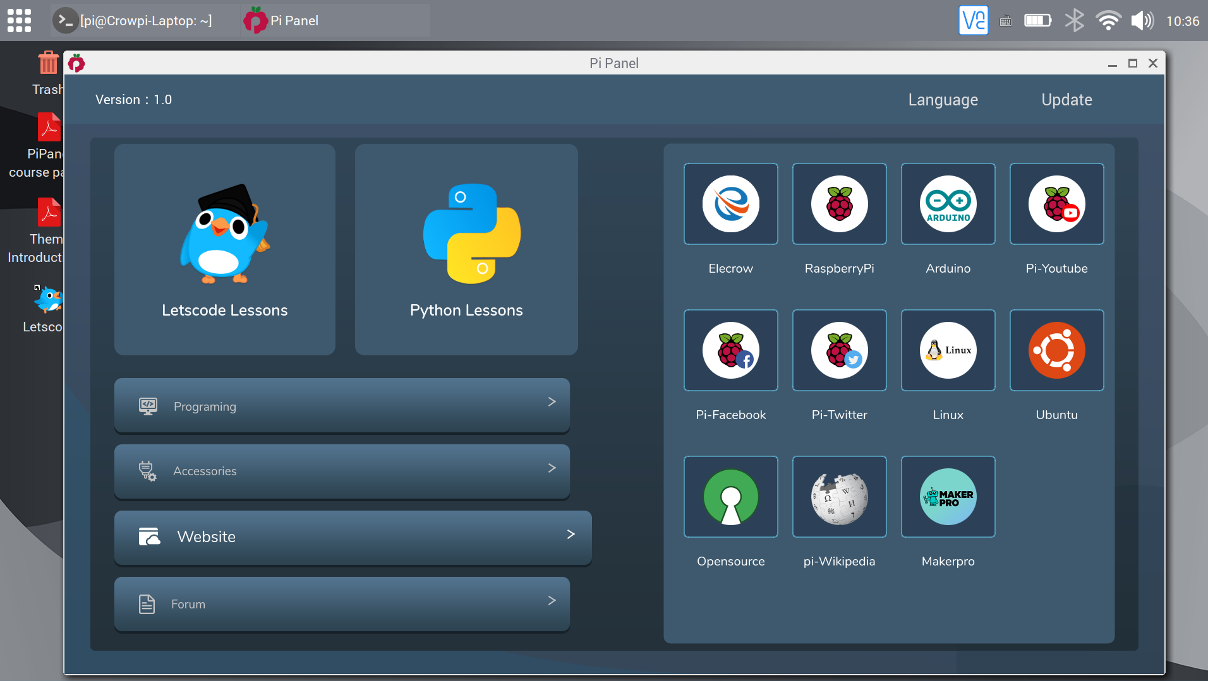The width and height of the screenshot is (1208, 681).
Task: Expand the Programing category
Action: click(x=342, y=406)
